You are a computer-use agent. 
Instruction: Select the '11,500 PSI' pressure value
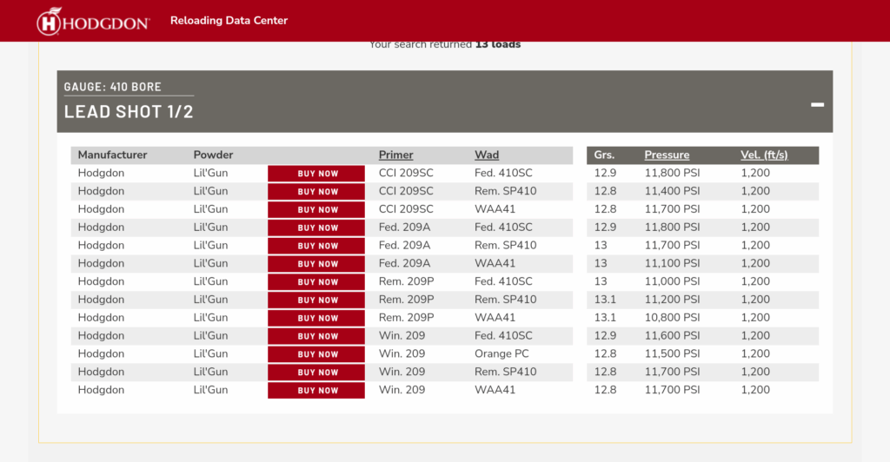coord(672,353)
